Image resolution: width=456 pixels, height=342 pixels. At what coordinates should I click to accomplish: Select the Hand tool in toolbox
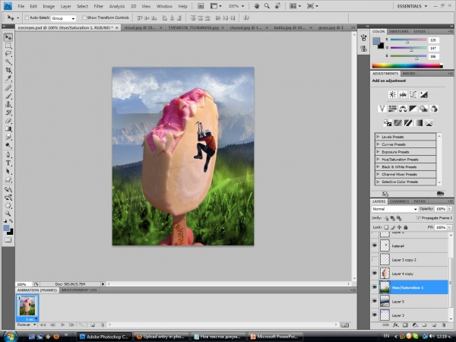point(8,206)
